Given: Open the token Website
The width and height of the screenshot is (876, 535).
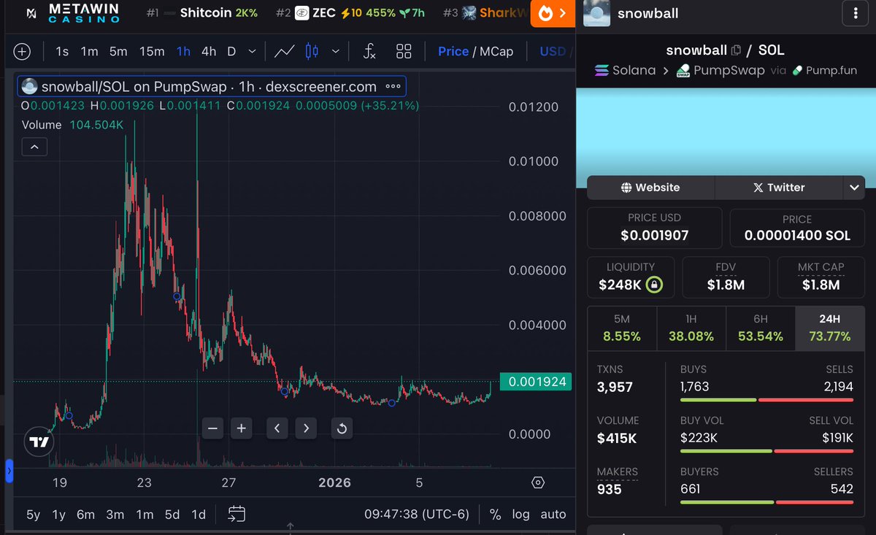Looking at the screenshot, I should click(x=650, y=188).
